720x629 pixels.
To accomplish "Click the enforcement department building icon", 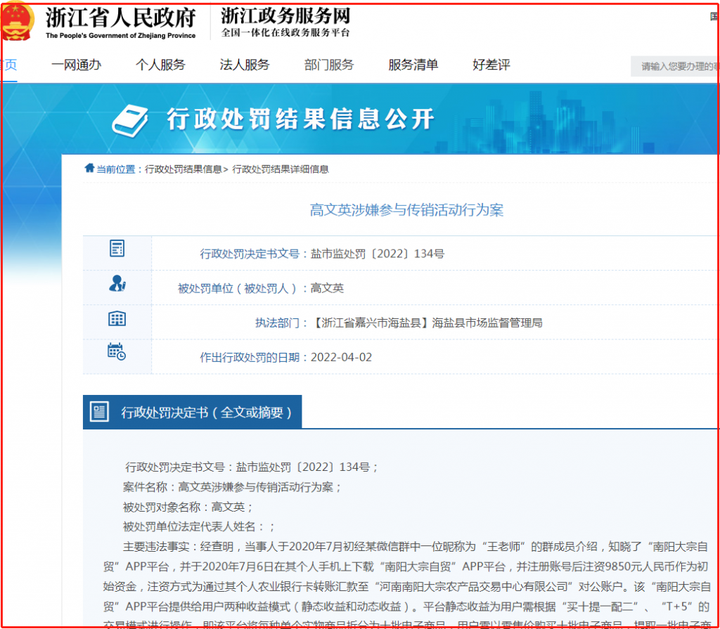I will [117, 318].
